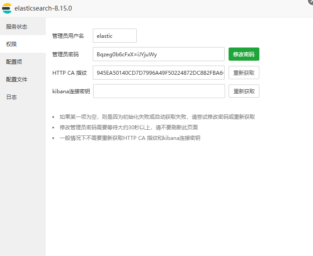Switch to the 配置项 tab
The height and width of the screenshot is (256, 313).
coord(23,62)
